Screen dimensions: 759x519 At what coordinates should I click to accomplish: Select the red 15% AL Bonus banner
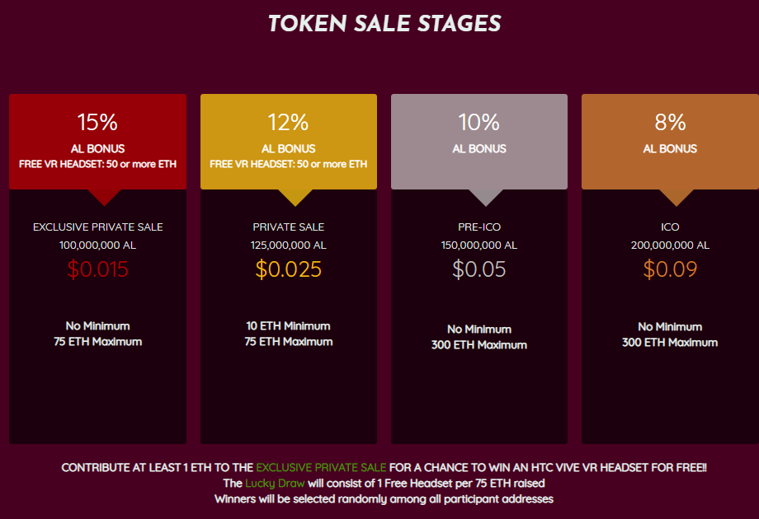click(x=97, y=141)
